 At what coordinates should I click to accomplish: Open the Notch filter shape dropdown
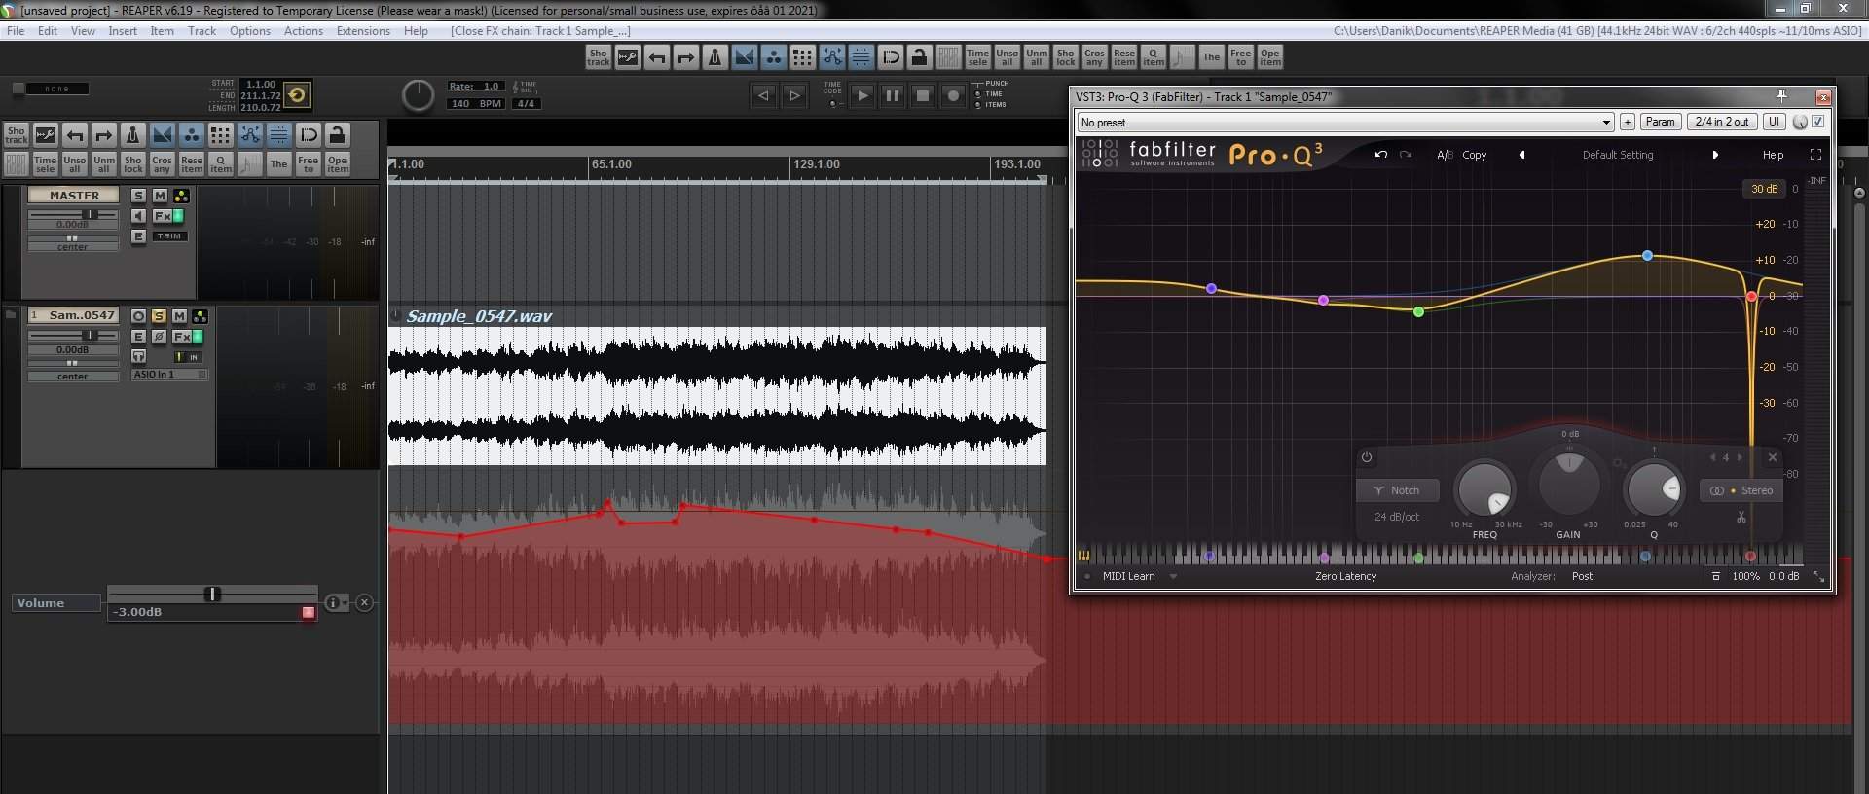(1397, 490)
